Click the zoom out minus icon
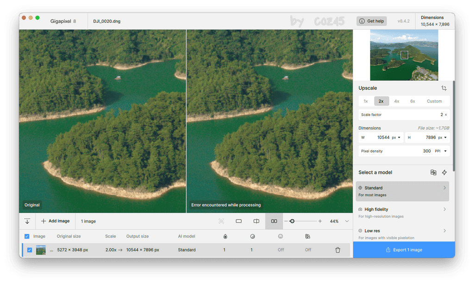Screen dimensions: 474x283 coord(286,221)
